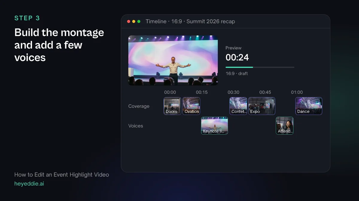Click the red close window dot
Screen dimensions: 359x201
tap(129, 21)
